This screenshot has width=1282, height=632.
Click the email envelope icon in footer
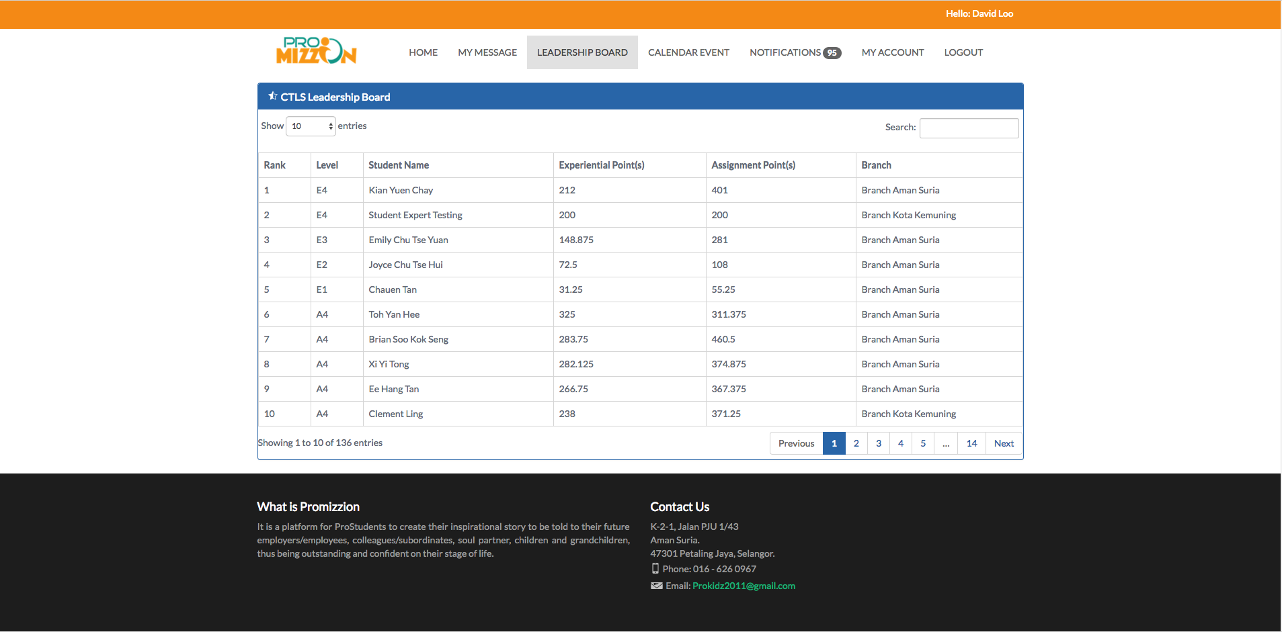pyautogui.click(x=656, y=585)
